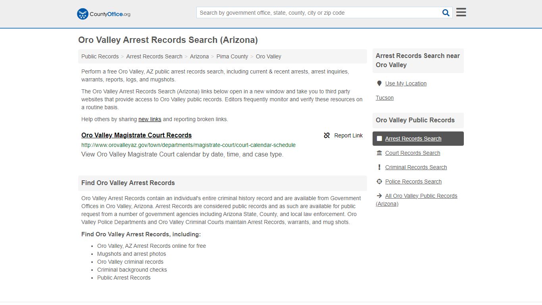
Task: Click the arrow icon for All Public Records
Action: coord(379,196)
